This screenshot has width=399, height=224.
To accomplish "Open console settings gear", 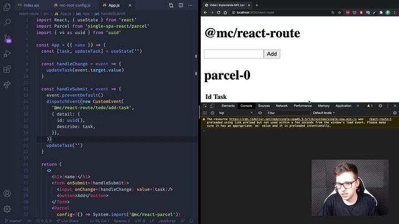I will (395, 113).
